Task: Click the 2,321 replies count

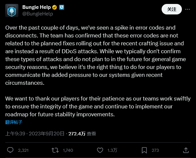Action: (23, 150)
